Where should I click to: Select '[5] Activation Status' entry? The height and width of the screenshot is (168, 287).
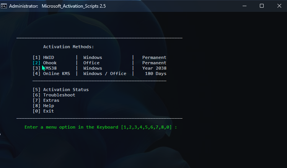(x=60, y=90)
